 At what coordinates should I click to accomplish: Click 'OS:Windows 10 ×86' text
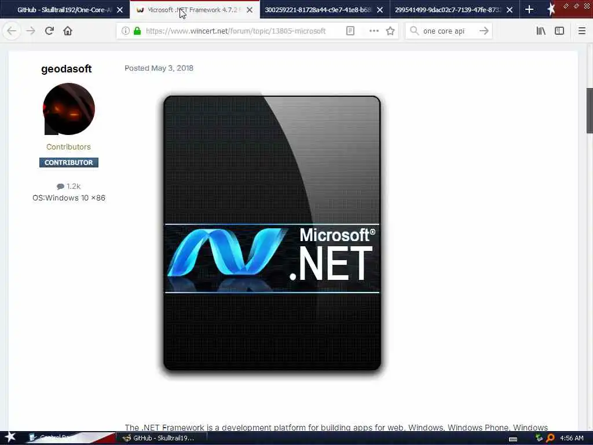point(69,198)
